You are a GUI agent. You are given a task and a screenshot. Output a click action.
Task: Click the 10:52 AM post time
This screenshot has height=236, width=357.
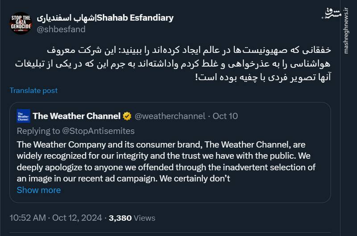[x=28, y=218]
